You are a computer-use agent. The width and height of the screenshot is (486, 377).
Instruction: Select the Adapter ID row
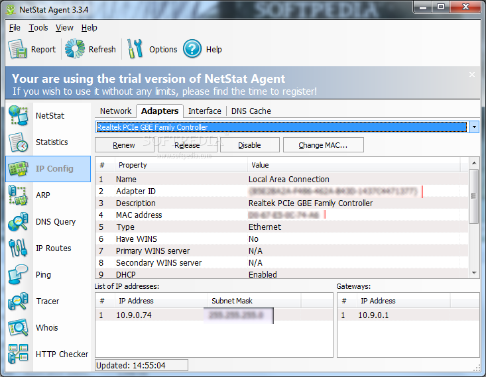point(282,191)
